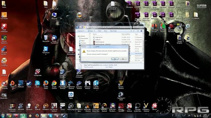Click Print in the Explorer toolbar

pos(100,31)
